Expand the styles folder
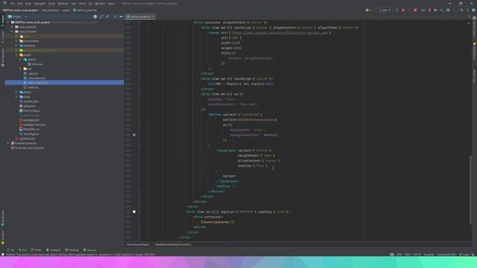 16,97
